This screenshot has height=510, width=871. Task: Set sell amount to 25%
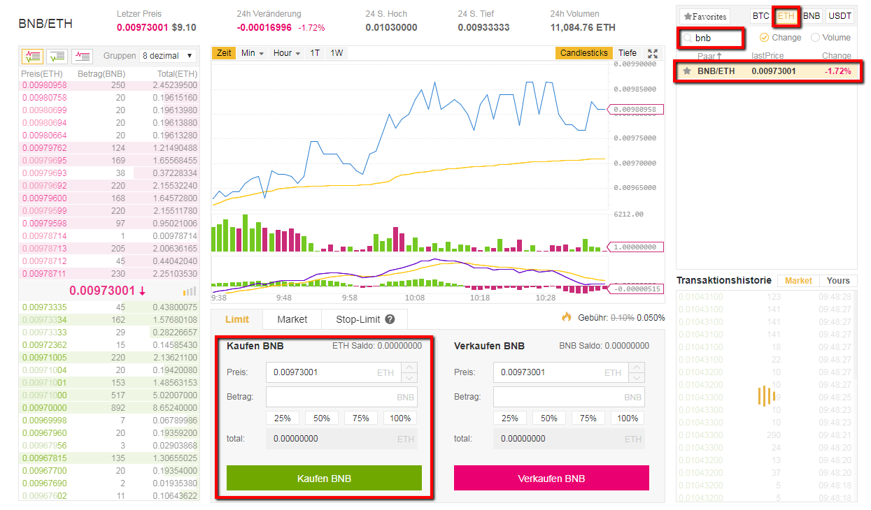pyautogui.click(x=510, y=418)
